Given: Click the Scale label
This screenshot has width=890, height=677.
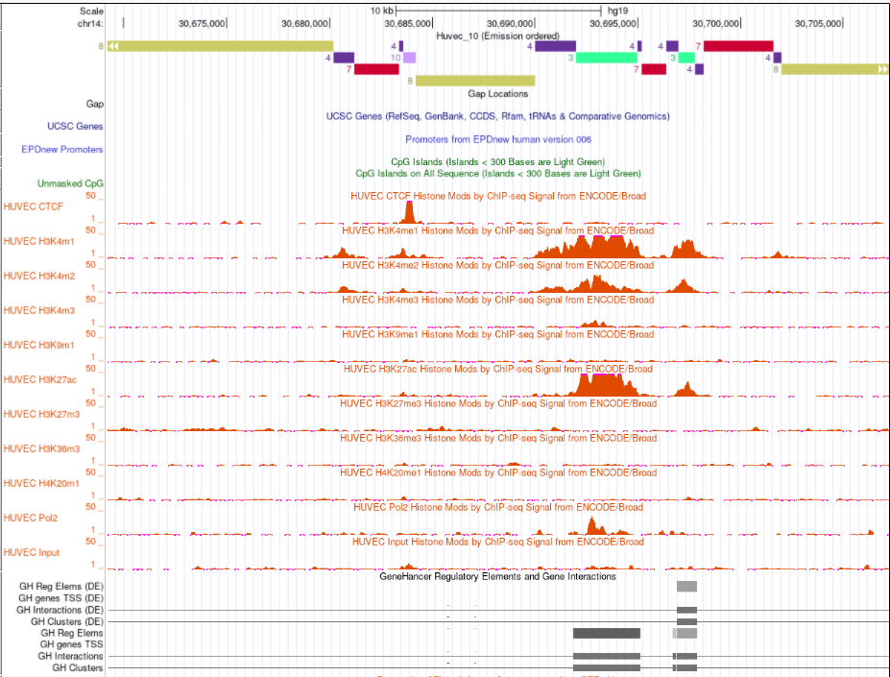Looking at the screenshot, I should (x=91, y=11).
